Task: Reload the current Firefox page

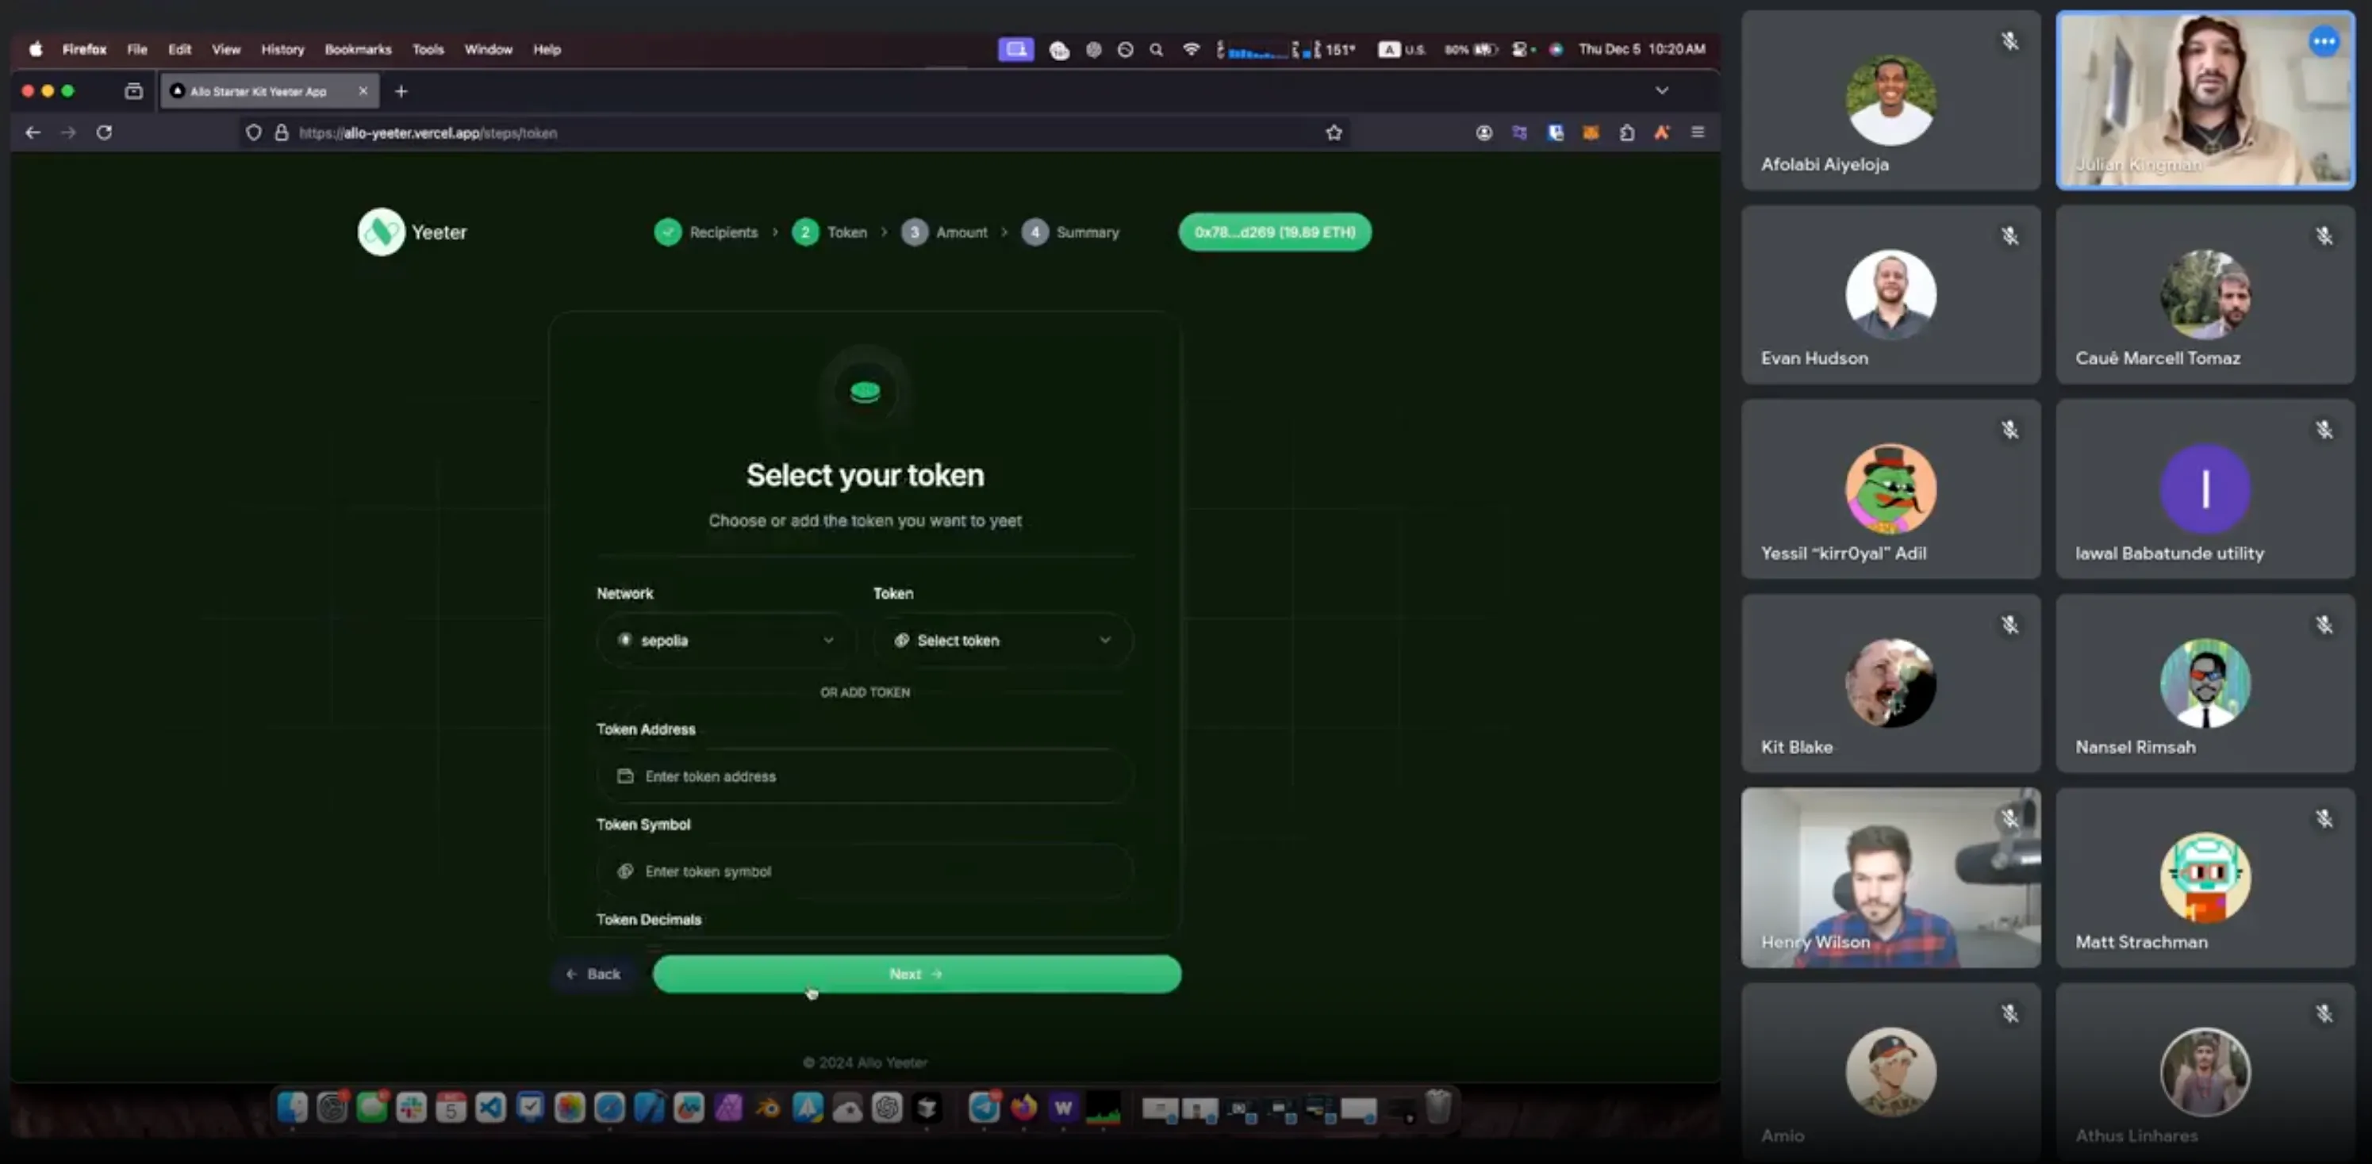Action: 104,132
